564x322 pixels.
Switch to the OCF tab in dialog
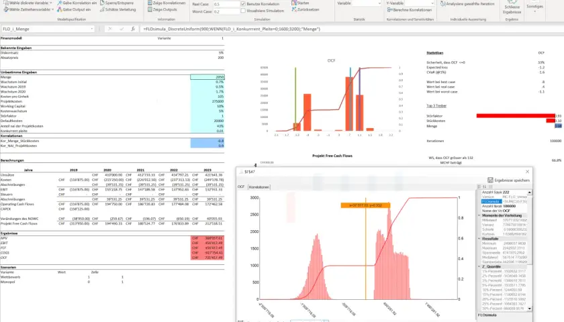tap(241, 187)
